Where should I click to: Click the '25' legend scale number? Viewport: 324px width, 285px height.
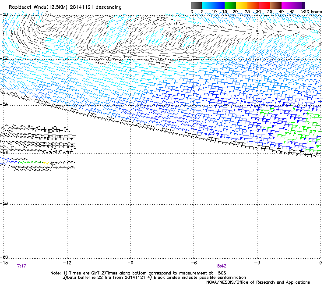pyautogui.click(x=247, y=12)
